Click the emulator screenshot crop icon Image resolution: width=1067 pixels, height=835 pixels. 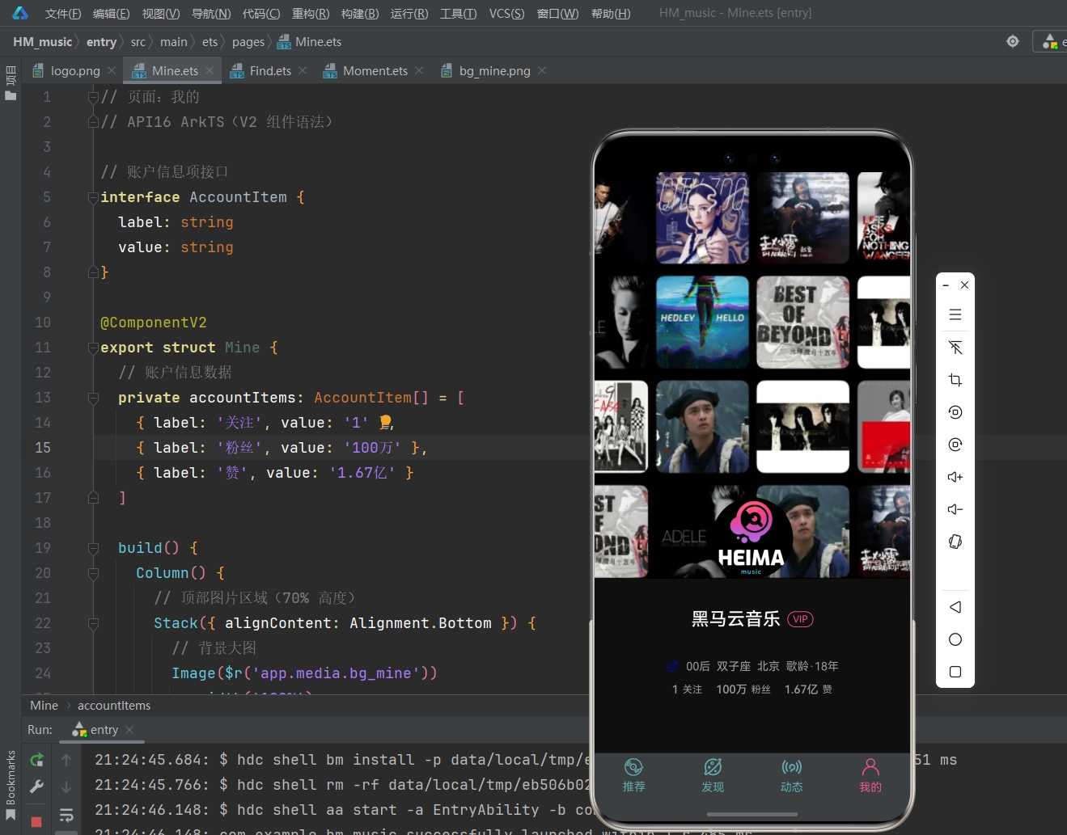(955, 380)
